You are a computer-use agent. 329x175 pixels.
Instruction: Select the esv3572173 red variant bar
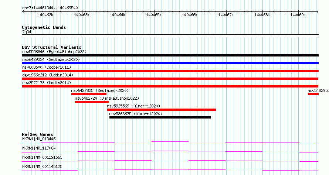click(170, 86)
